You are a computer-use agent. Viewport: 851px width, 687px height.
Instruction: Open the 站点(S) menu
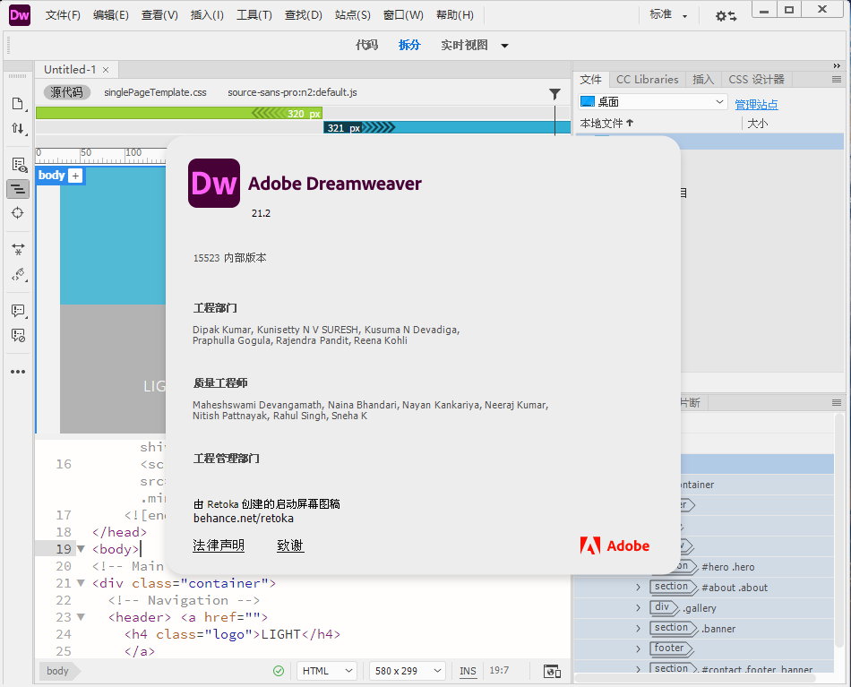click(353, 15)
